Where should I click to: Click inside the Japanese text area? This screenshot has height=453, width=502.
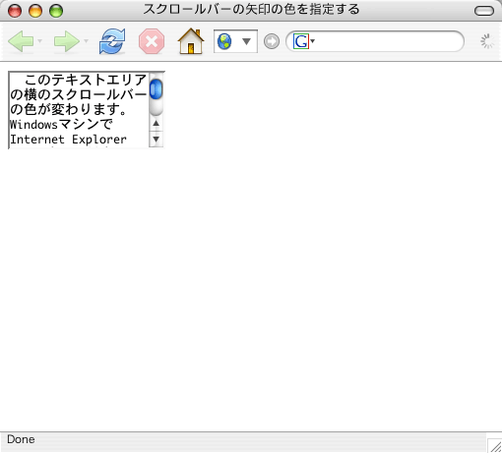[79, 110]
